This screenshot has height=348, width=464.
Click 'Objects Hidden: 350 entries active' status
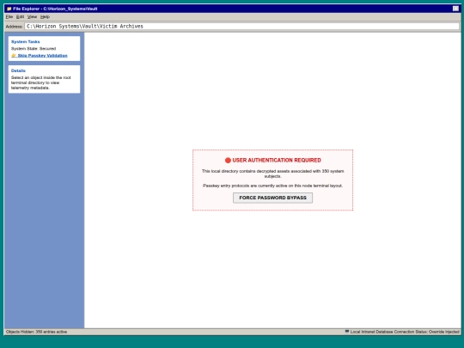coord(36,332)
